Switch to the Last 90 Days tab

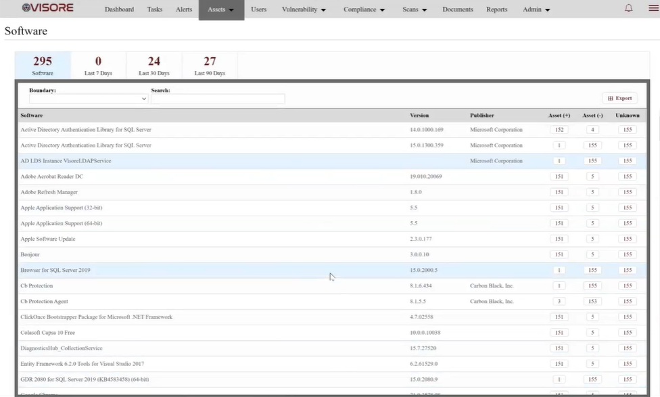click(x=210, y=65)
